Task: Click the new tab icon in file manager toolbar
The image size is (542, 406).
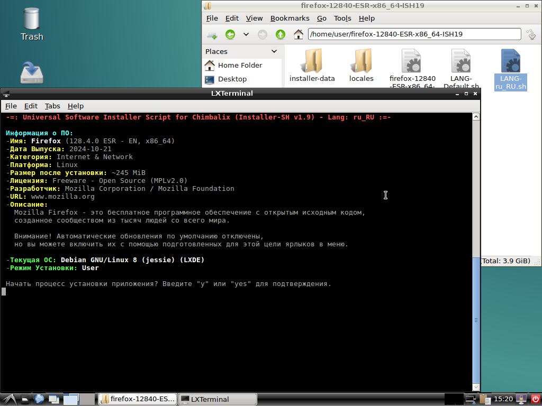Action: pos(212,34)
